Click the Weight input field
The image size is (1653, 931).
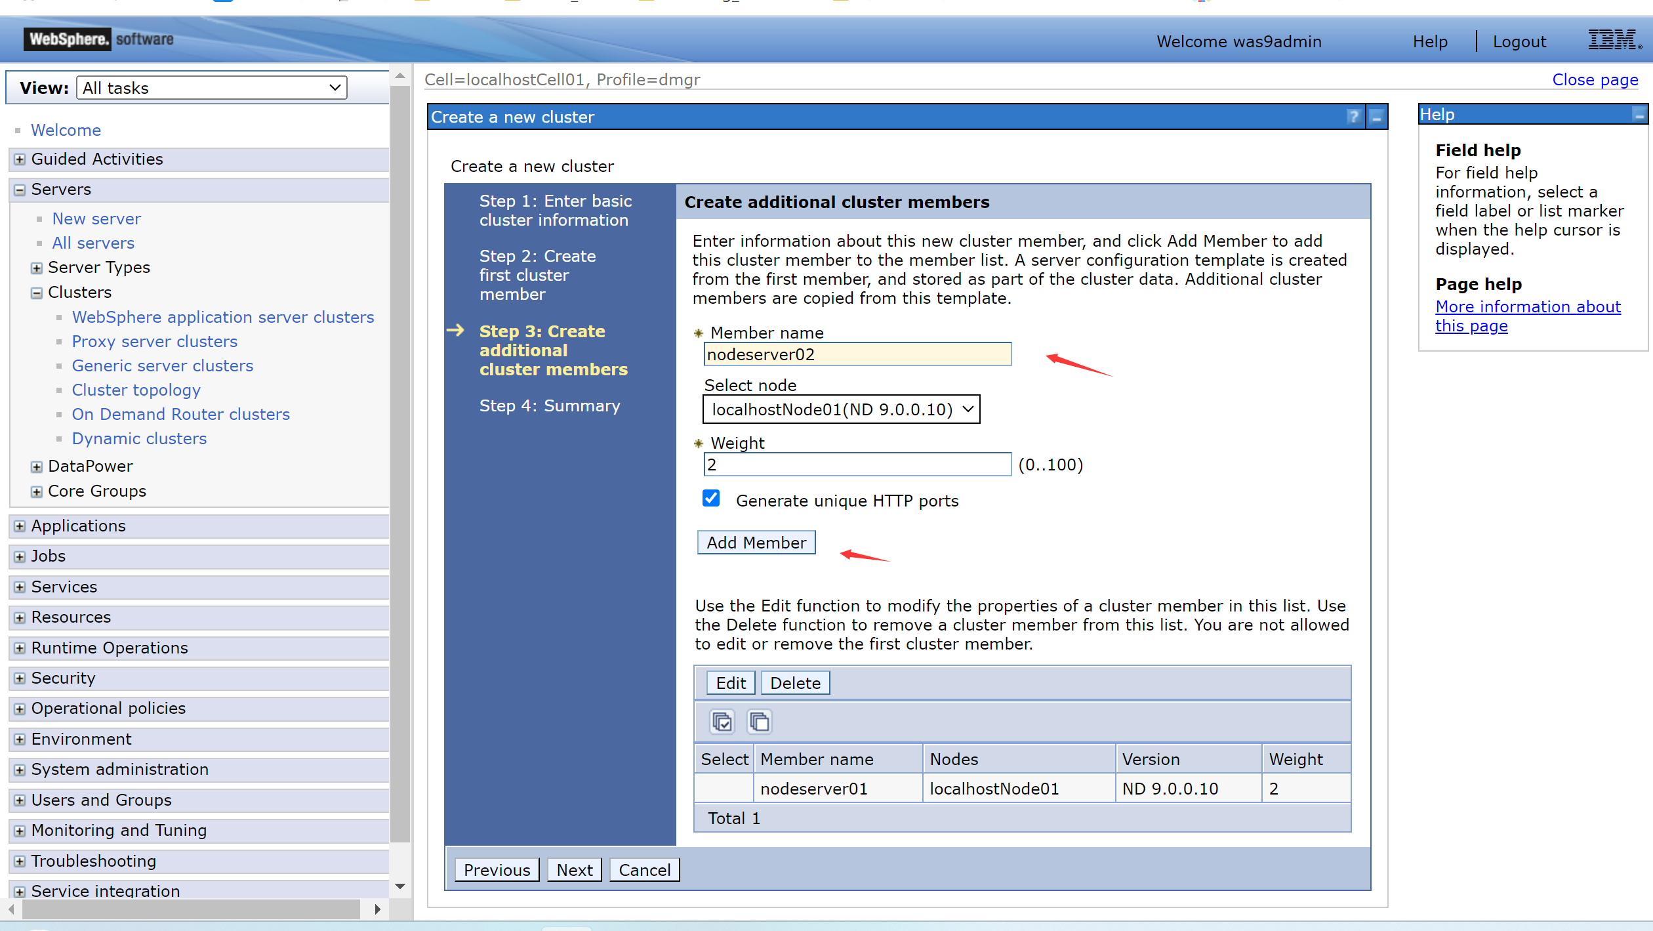pyautogui.click(x=857, y=465)
